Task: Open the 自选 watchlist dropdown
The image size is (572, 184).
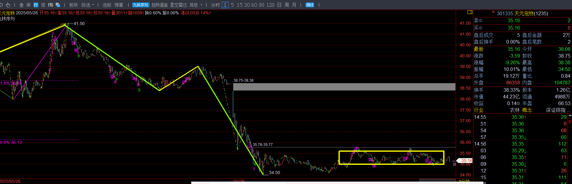Action: click(88, 5)
